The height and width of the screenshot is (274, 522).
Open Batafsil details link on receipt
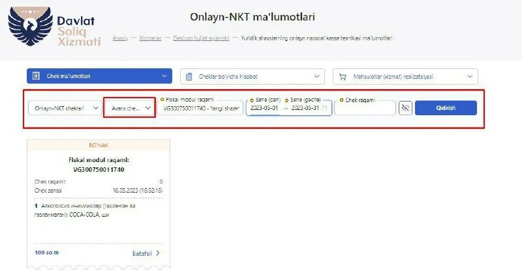(142, 253)
